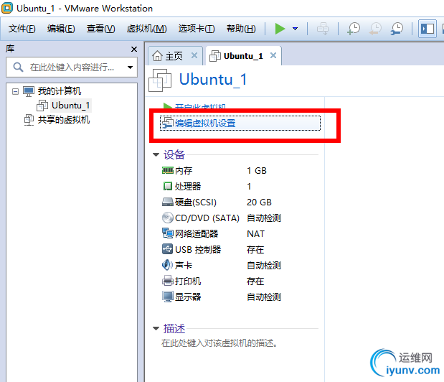The image size is (444, 382).
Task: Click the 内存 memory device icon
Action: coord(168,170)
